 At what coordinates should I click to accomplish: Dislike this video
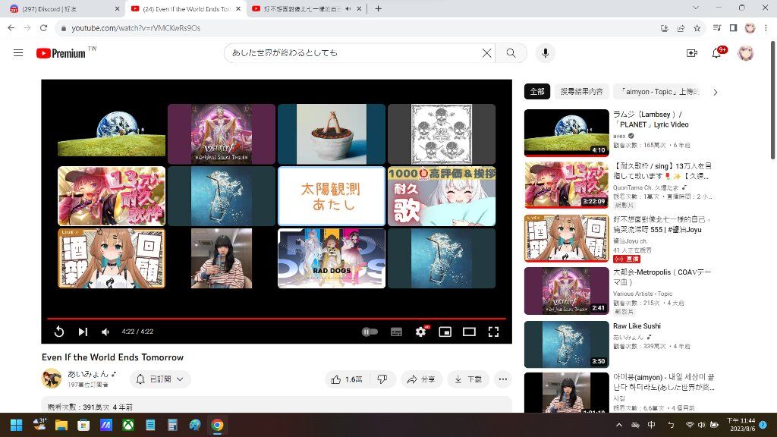tap(382, 379)
